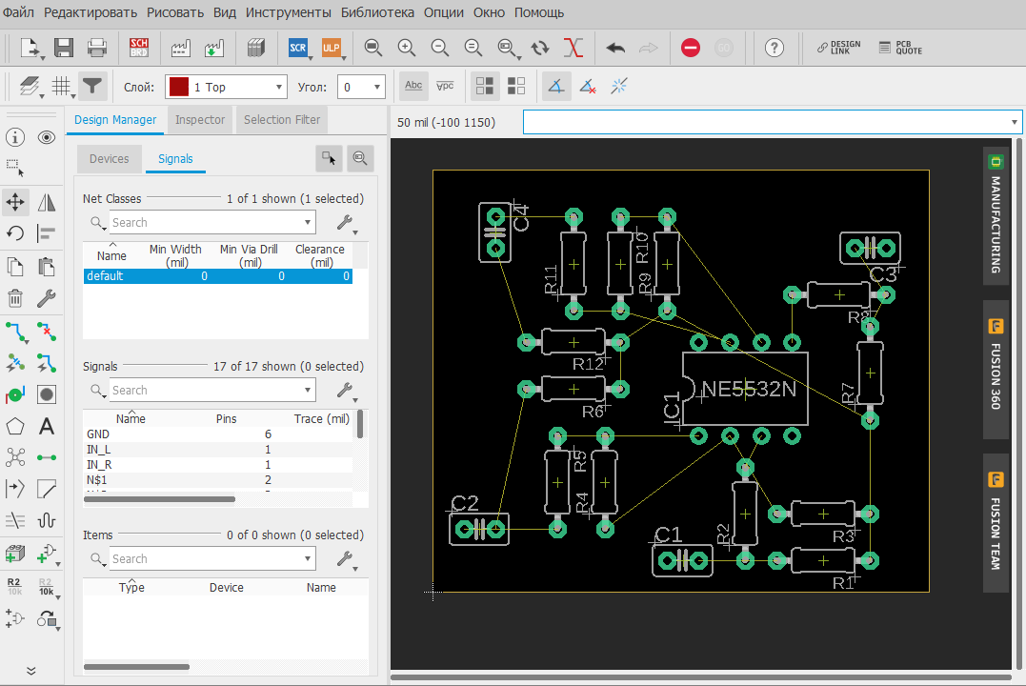Viewport: 1026px width, 686px height.
Task: Open Signals wrench options menu
Action: coord(347,391)
